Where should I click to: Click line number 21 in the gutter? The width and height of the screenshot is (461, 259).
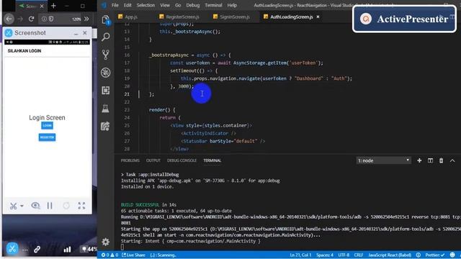tap(127, 94)
